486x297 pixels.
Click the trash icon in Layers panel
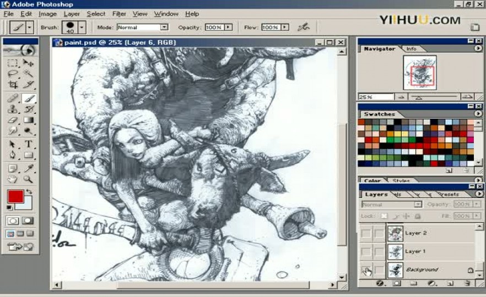(x=467, y=283)
